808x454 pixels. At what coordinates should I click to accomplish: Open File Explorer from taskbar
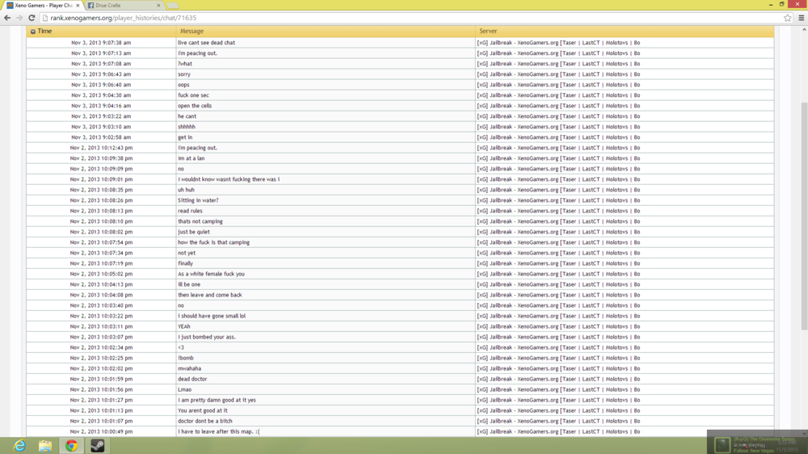45,445
